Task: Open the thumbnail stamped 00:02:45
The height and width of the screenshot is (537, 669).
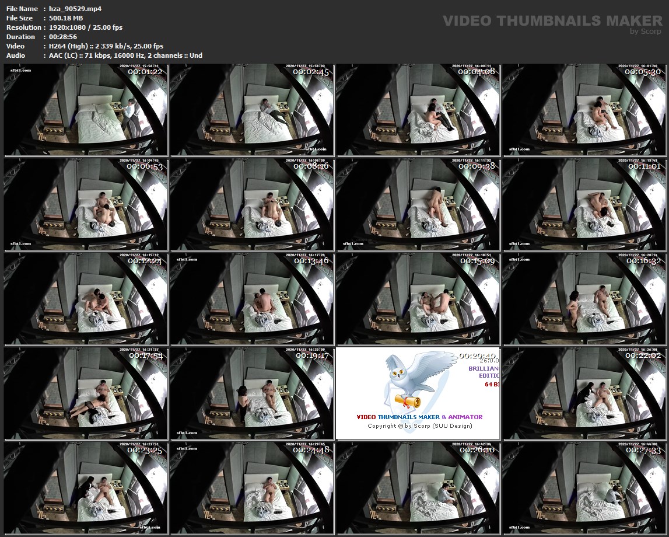Action: 252,110
